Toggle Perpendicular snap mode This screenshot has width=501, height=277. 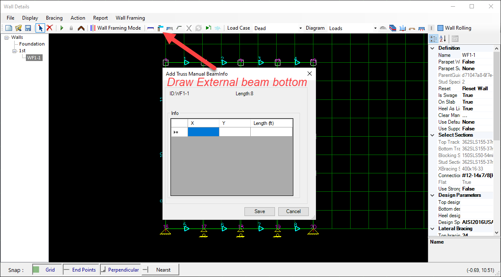point(120,270)
